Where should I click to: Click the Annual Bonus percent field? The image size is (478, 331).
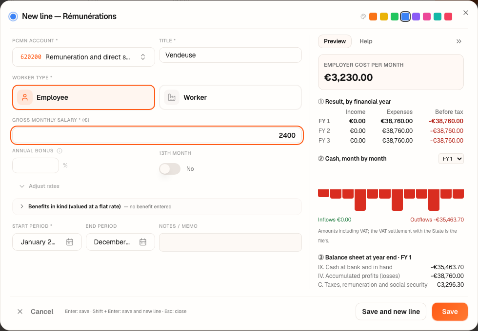35,165
